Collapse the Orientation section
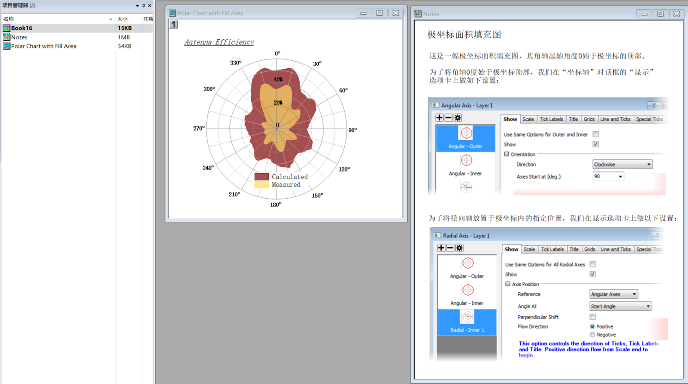Image resolution: width=688 pixels, height=384 pixels. 506,154
